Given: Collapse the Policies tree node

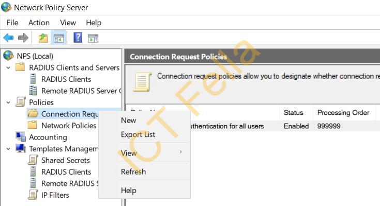Looking at the screenshot, I should tap(8, 102).
